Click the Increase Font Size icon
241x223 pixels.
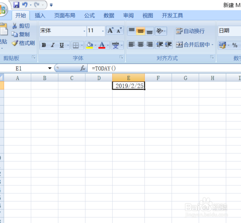pyautogui.click(x=110, y=30)
